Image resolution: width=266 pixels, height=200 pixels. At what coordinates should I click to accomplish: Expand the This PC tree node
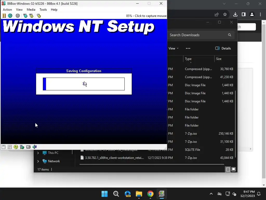(x=38, y=153)
